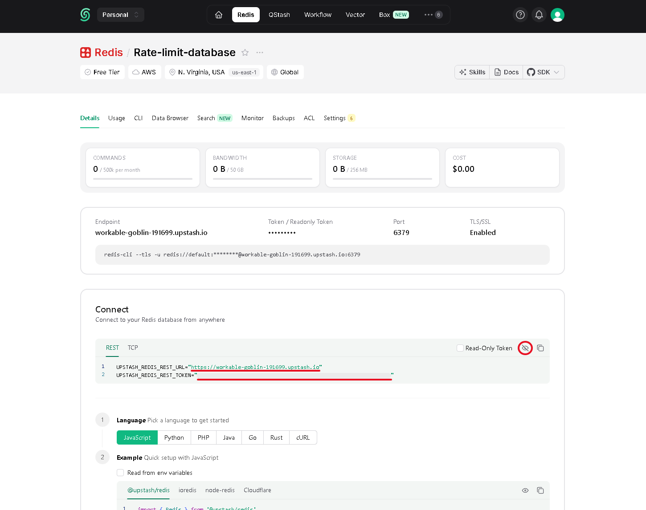The height and width of the screenshot is (510, 646).
Task: Go to QStash in top navigation
Action: tap(279, 15)
